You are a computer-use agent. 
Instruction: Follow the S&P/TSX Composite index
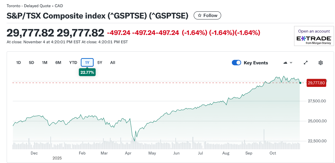tap(207, 15)
